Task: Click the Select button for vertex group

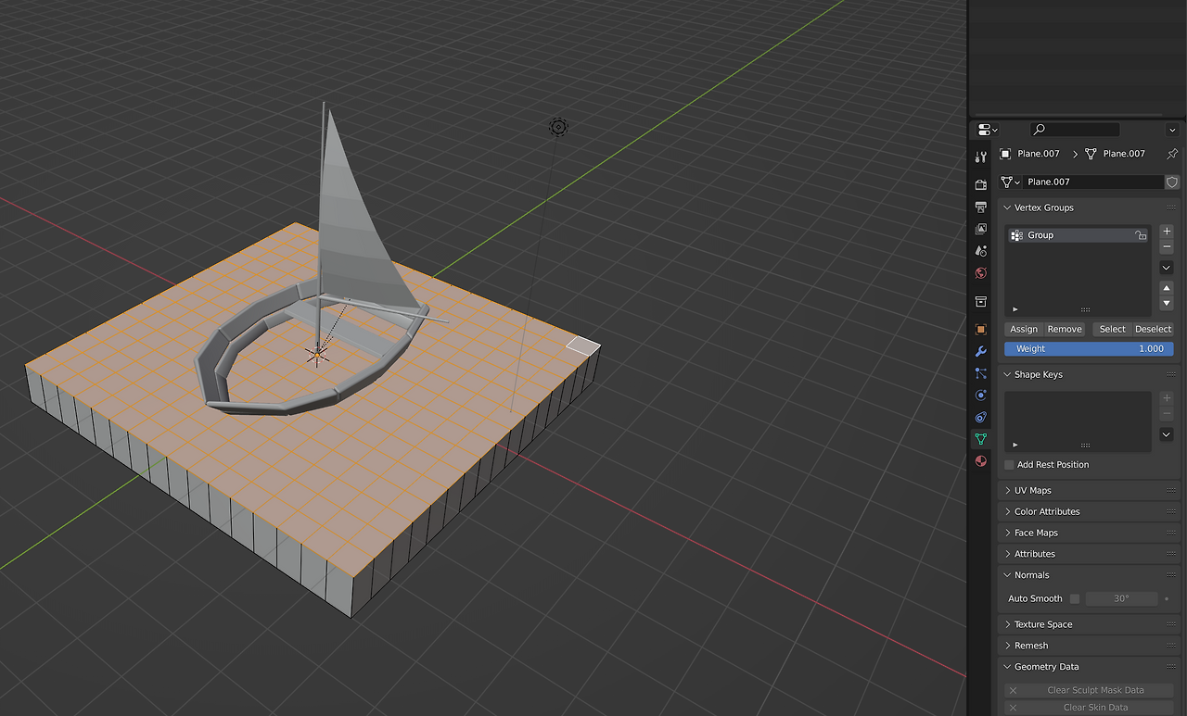Action: point(1112,329)
